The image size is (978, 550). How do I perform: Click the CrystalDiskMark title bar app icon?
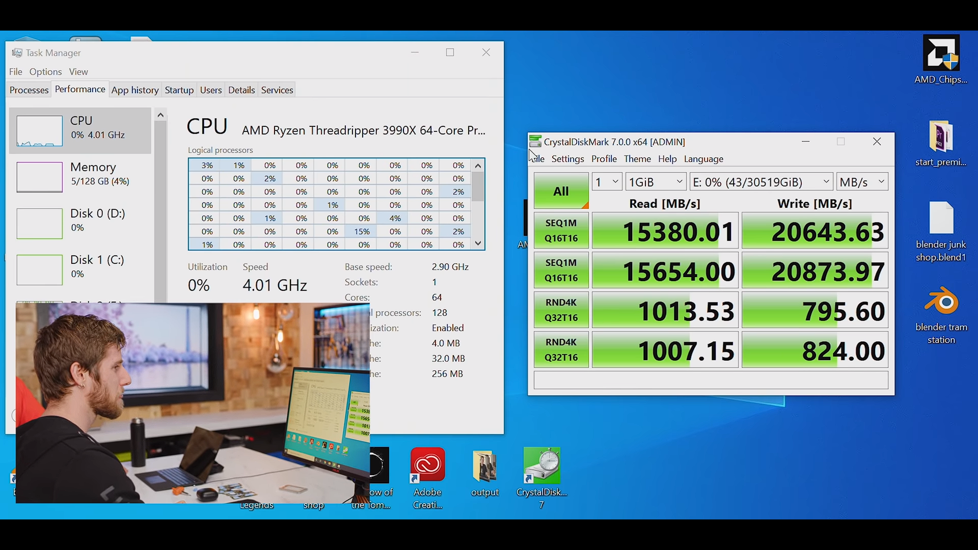[535, 142]
